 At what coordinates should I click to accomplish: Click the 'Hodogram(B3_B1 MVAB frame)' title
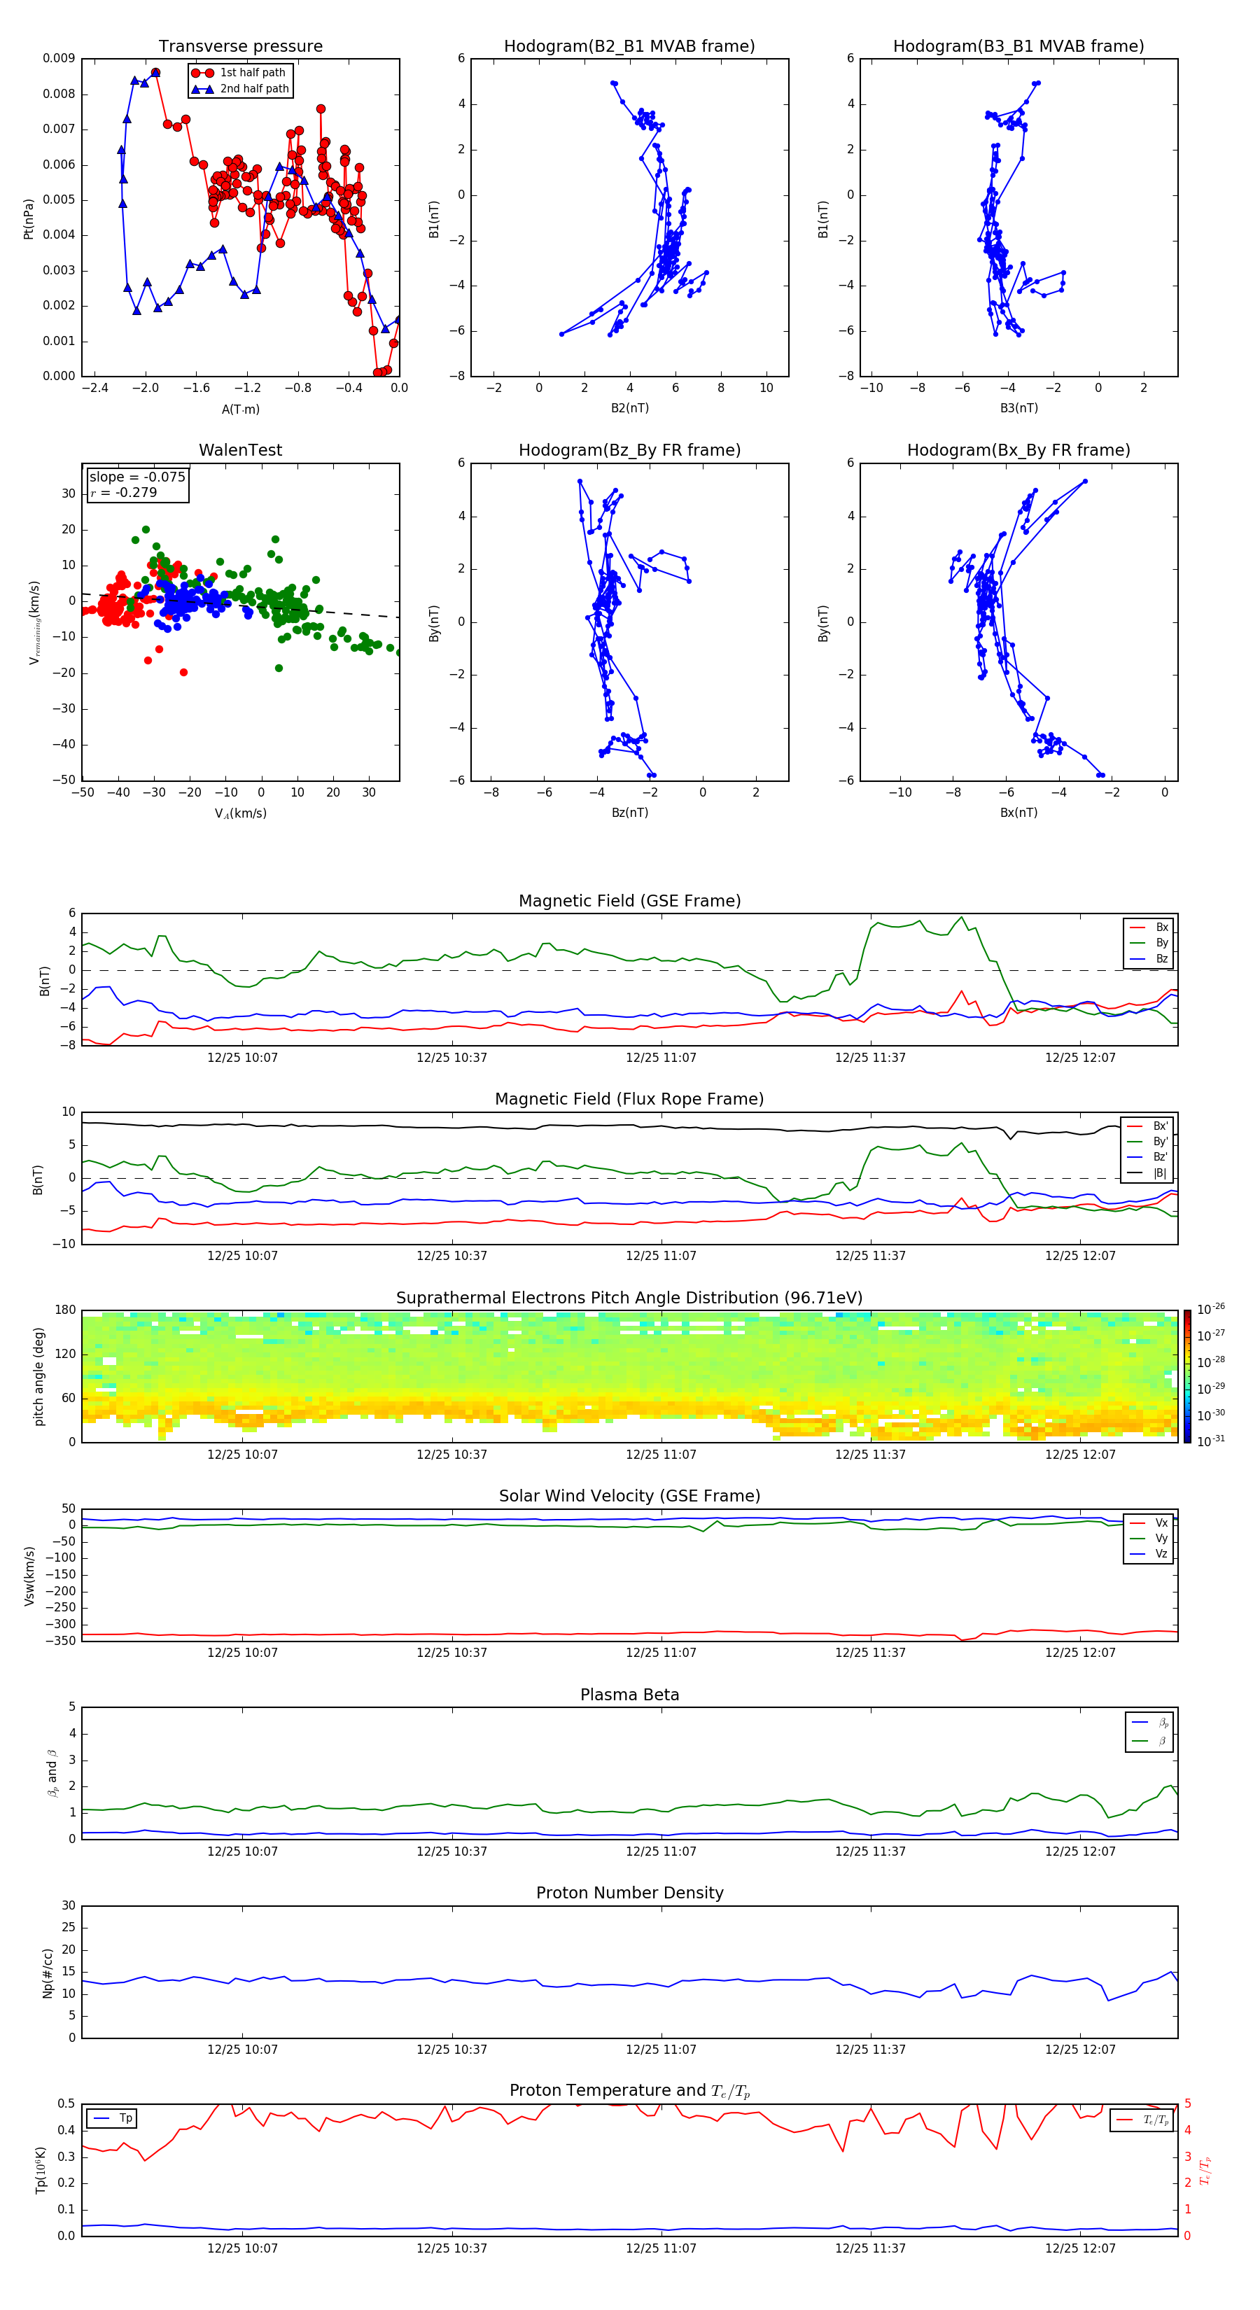1018,47
